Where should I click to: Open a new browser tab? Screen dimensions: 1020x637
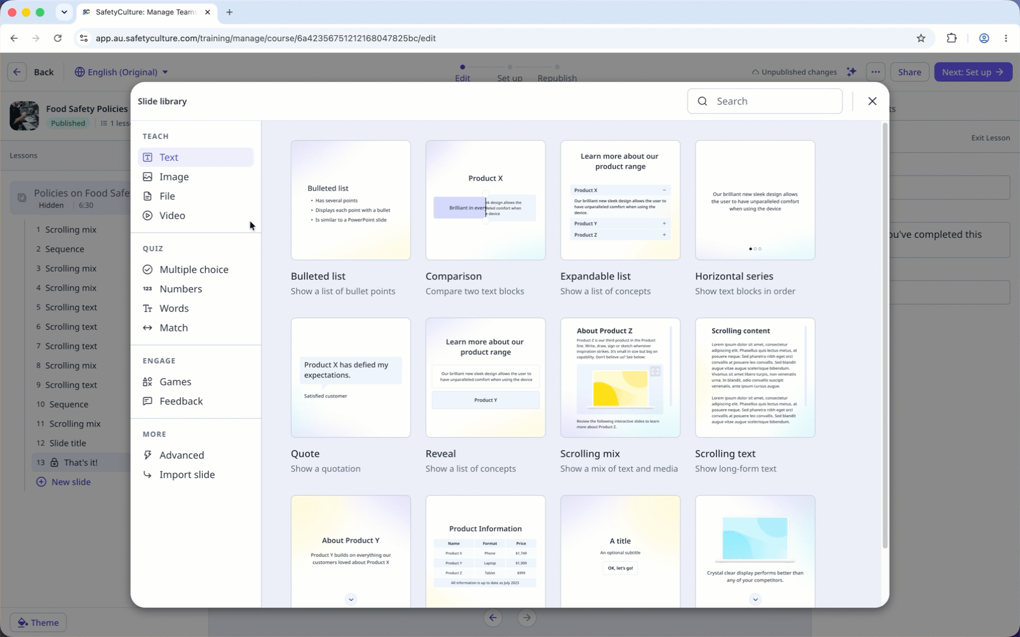(x=229, y=12)
